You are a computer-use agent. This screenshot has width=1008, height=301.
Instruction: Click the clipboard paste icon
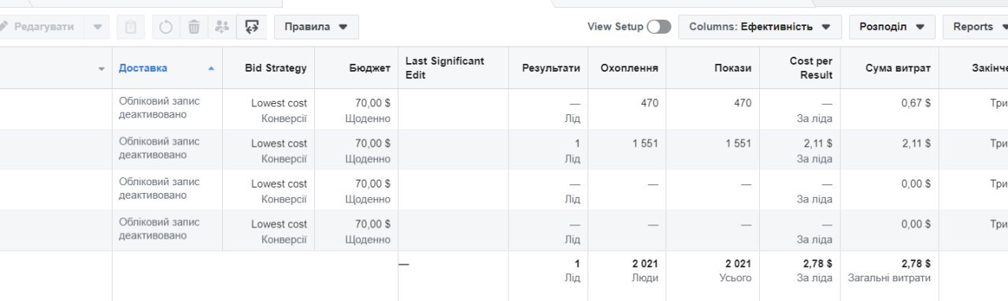pyautogui.click(x=131, y=27)
